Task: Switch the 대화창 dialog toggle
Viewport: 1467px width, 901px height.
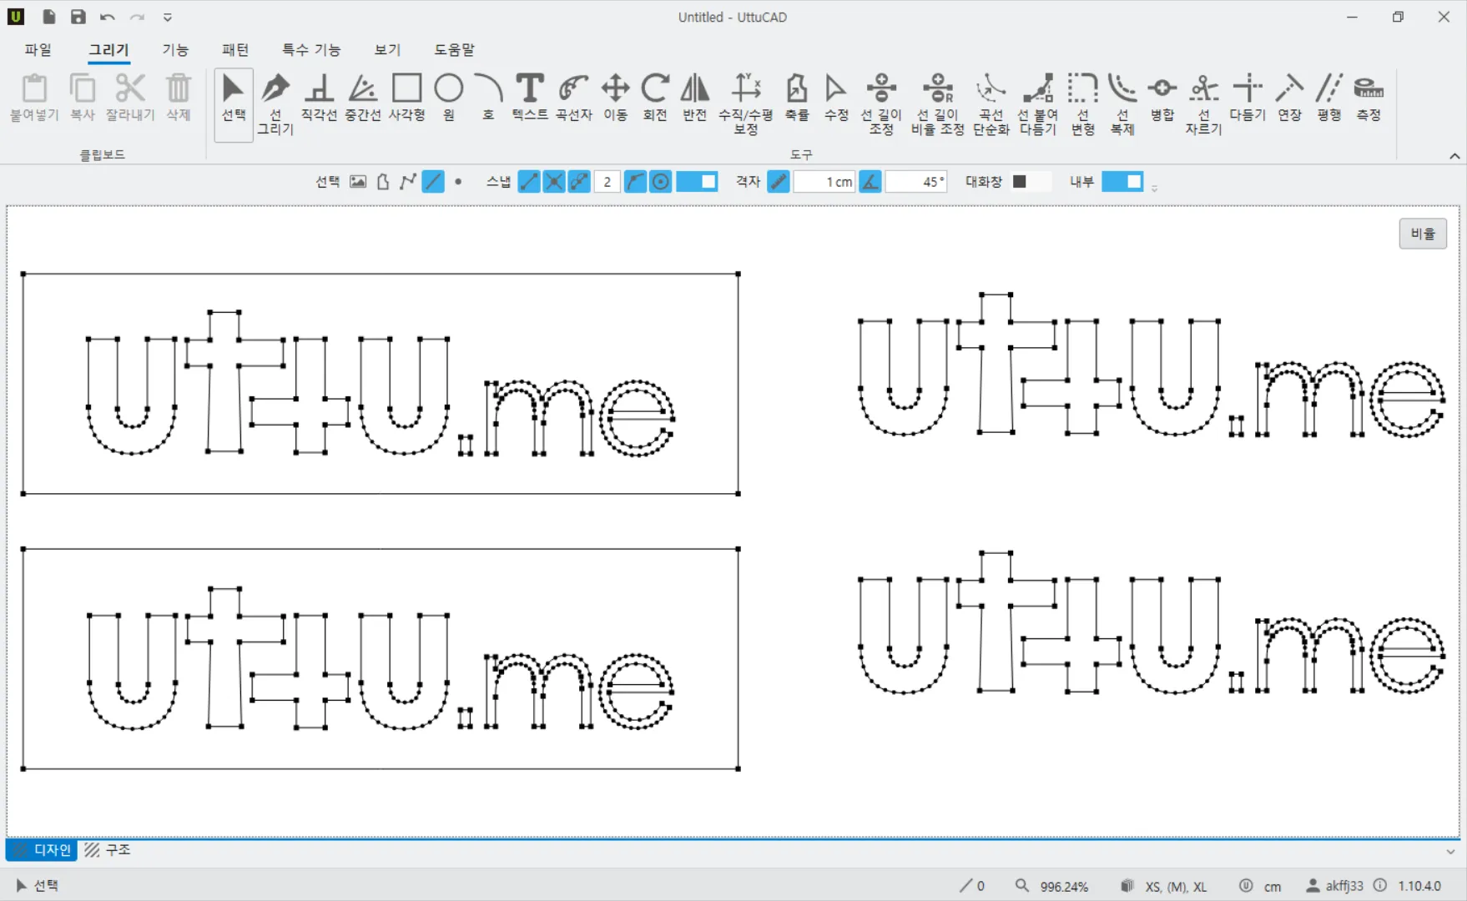Action: [1031, 181]
